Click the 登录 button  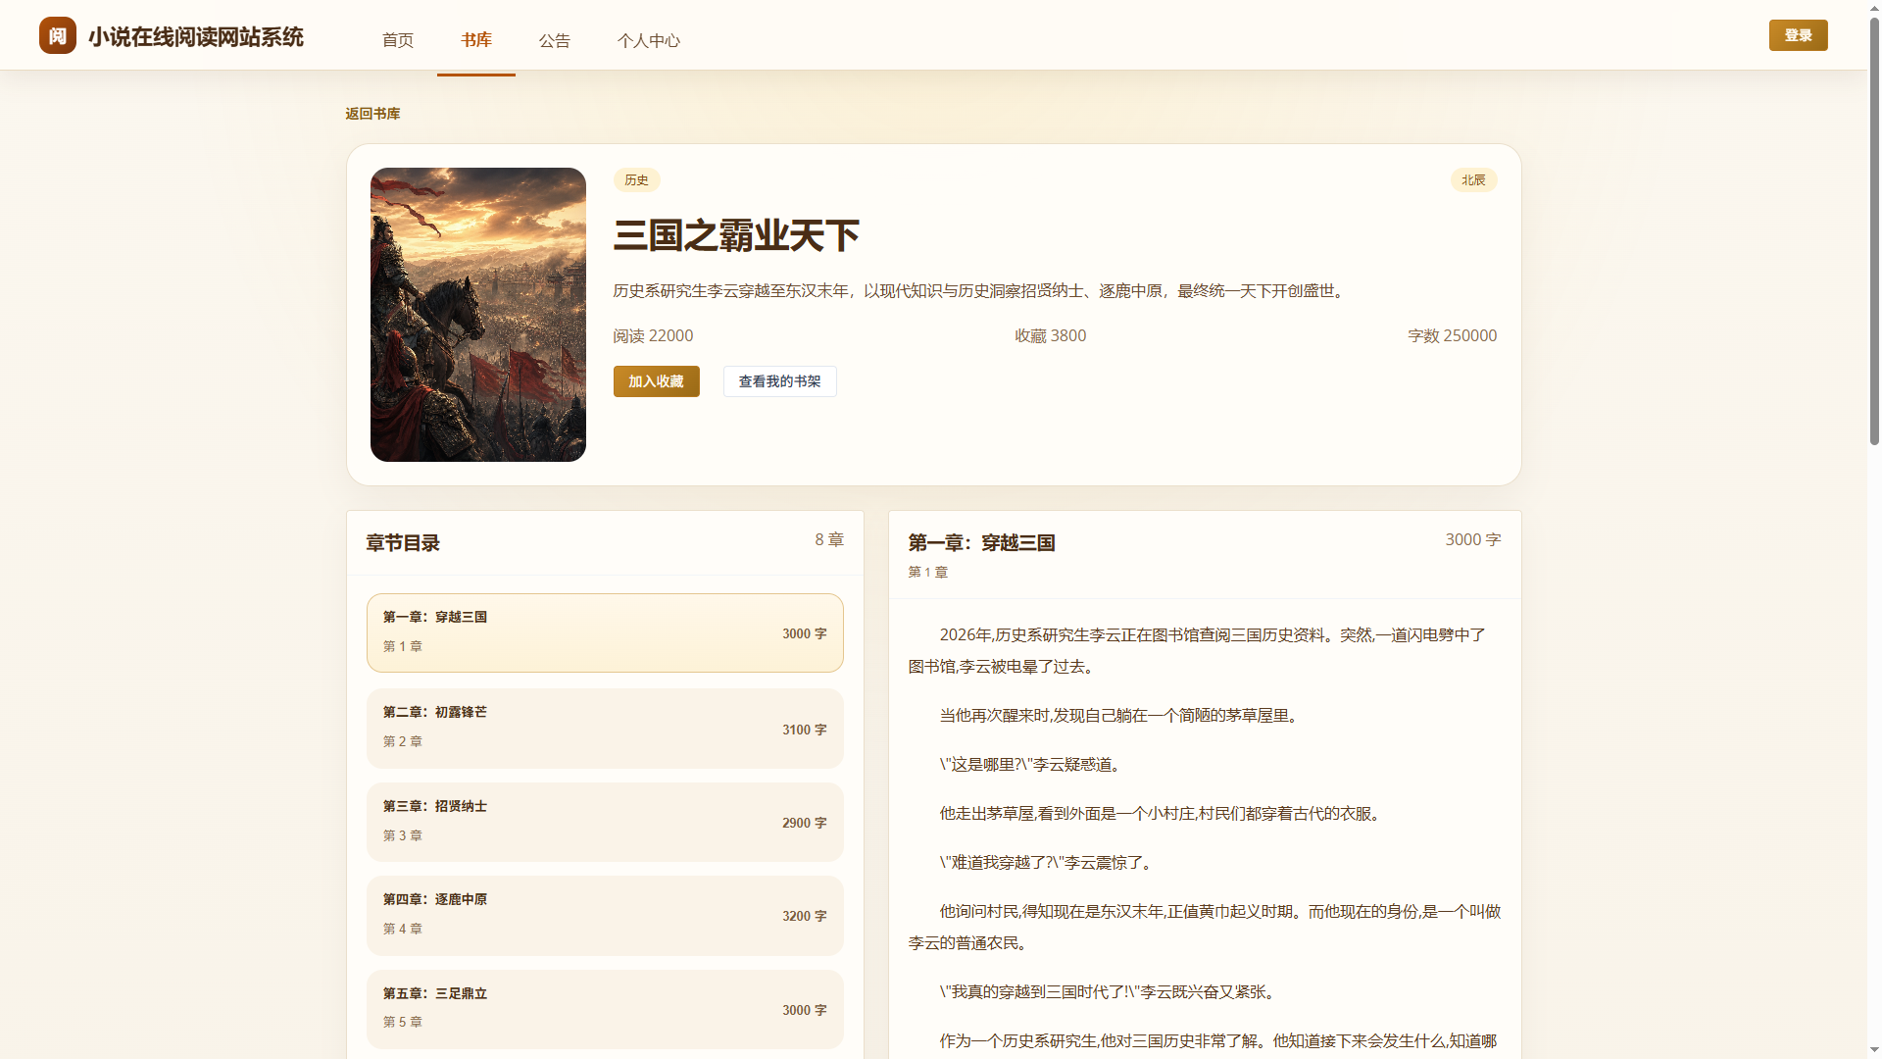[1798, 35]
